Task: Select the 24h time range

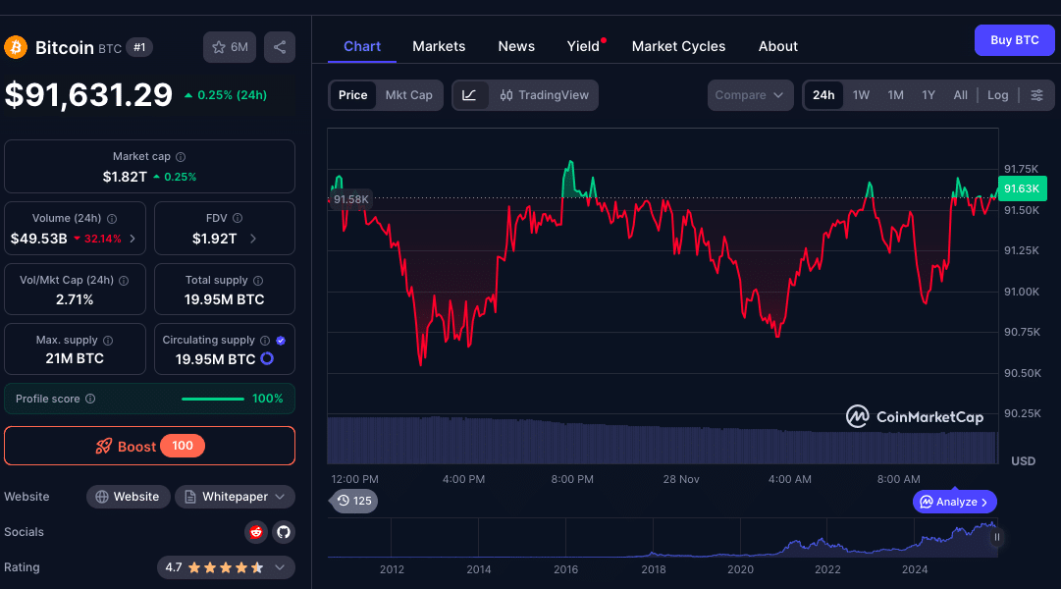Action: pos(823,95)
